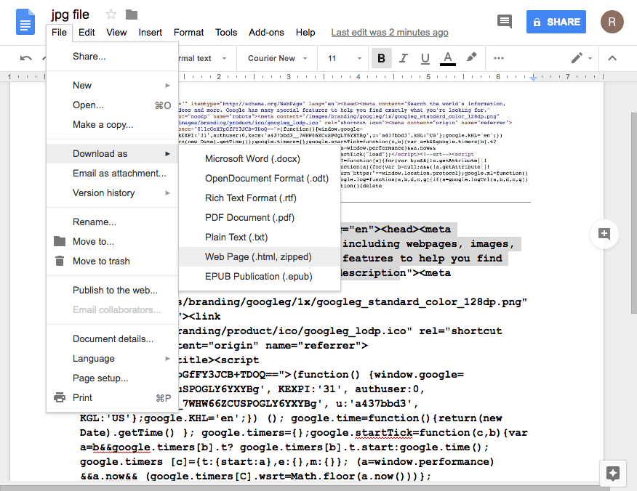Click the vertical scrollbar thumb
637x491 pixels.
[634, 213]
